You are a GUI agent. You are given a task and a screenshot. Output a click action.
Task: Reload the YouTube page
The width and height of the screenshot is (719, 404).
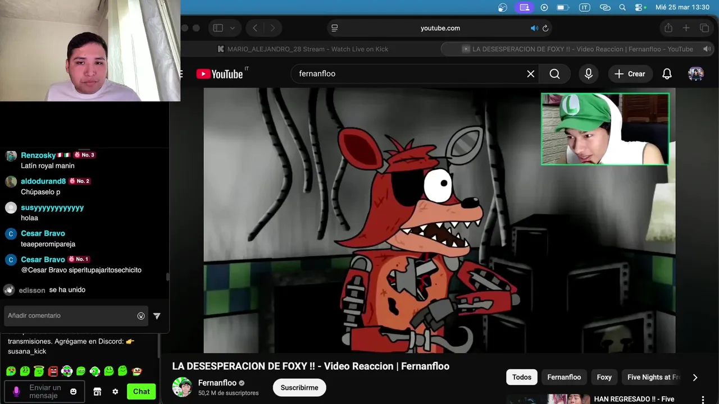pos(545,28)
